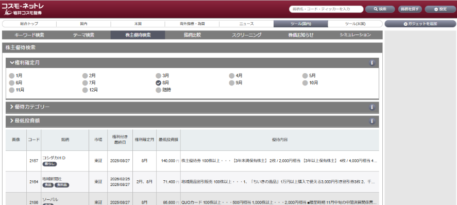Select the 12月 radio option
457x205 pixels.
coord(85,90)
